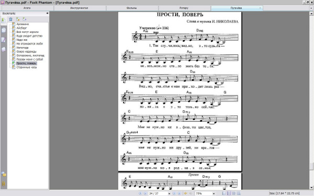Go to the last page button
This screenshot has height=196, width=314.
180,193
